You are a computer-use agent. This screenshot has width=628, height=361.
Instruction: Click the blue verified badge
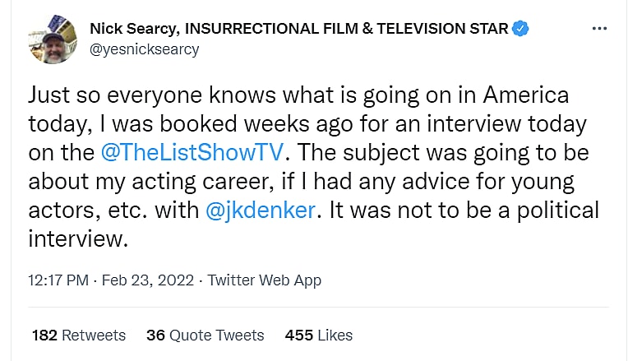[x=521, y=30]
